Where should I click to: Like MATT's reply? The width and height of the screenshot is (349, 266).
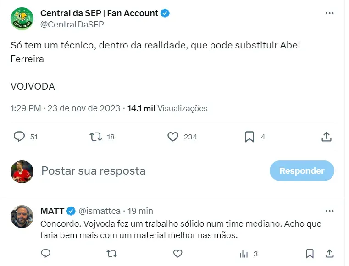click(x=177, y=253)
